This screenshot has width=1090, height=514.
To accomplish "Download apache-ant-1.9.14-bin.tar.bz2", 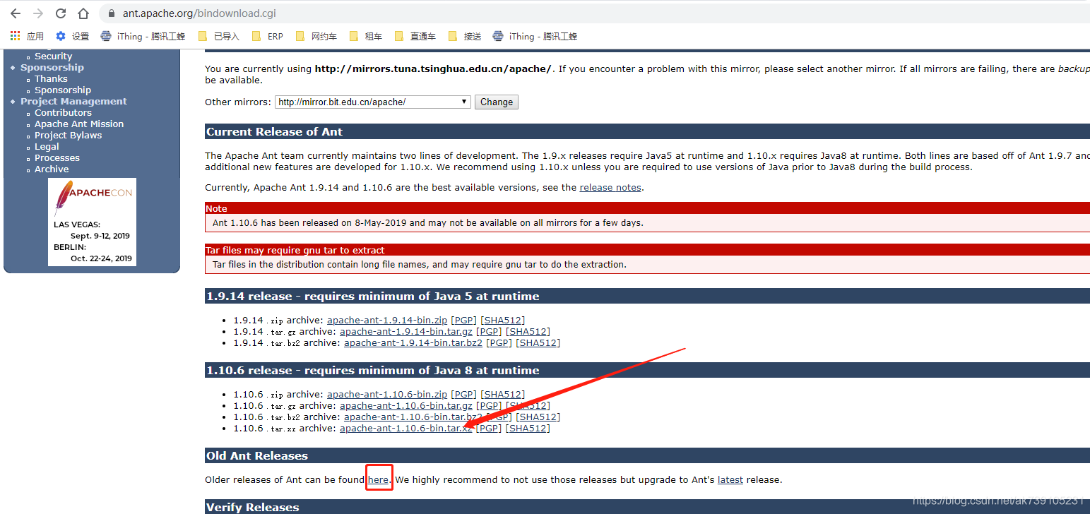I will coord(413,343).
